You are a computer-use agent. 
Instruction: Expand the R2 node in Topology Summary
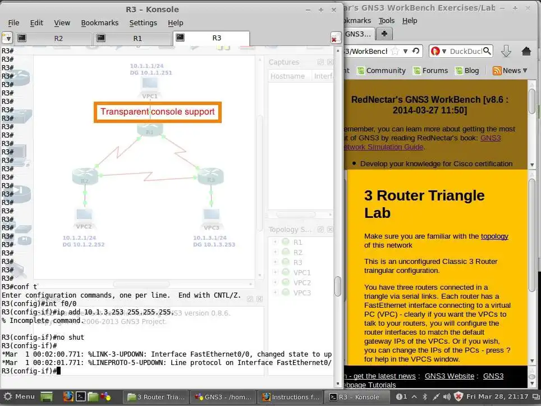tap(275, 252)
